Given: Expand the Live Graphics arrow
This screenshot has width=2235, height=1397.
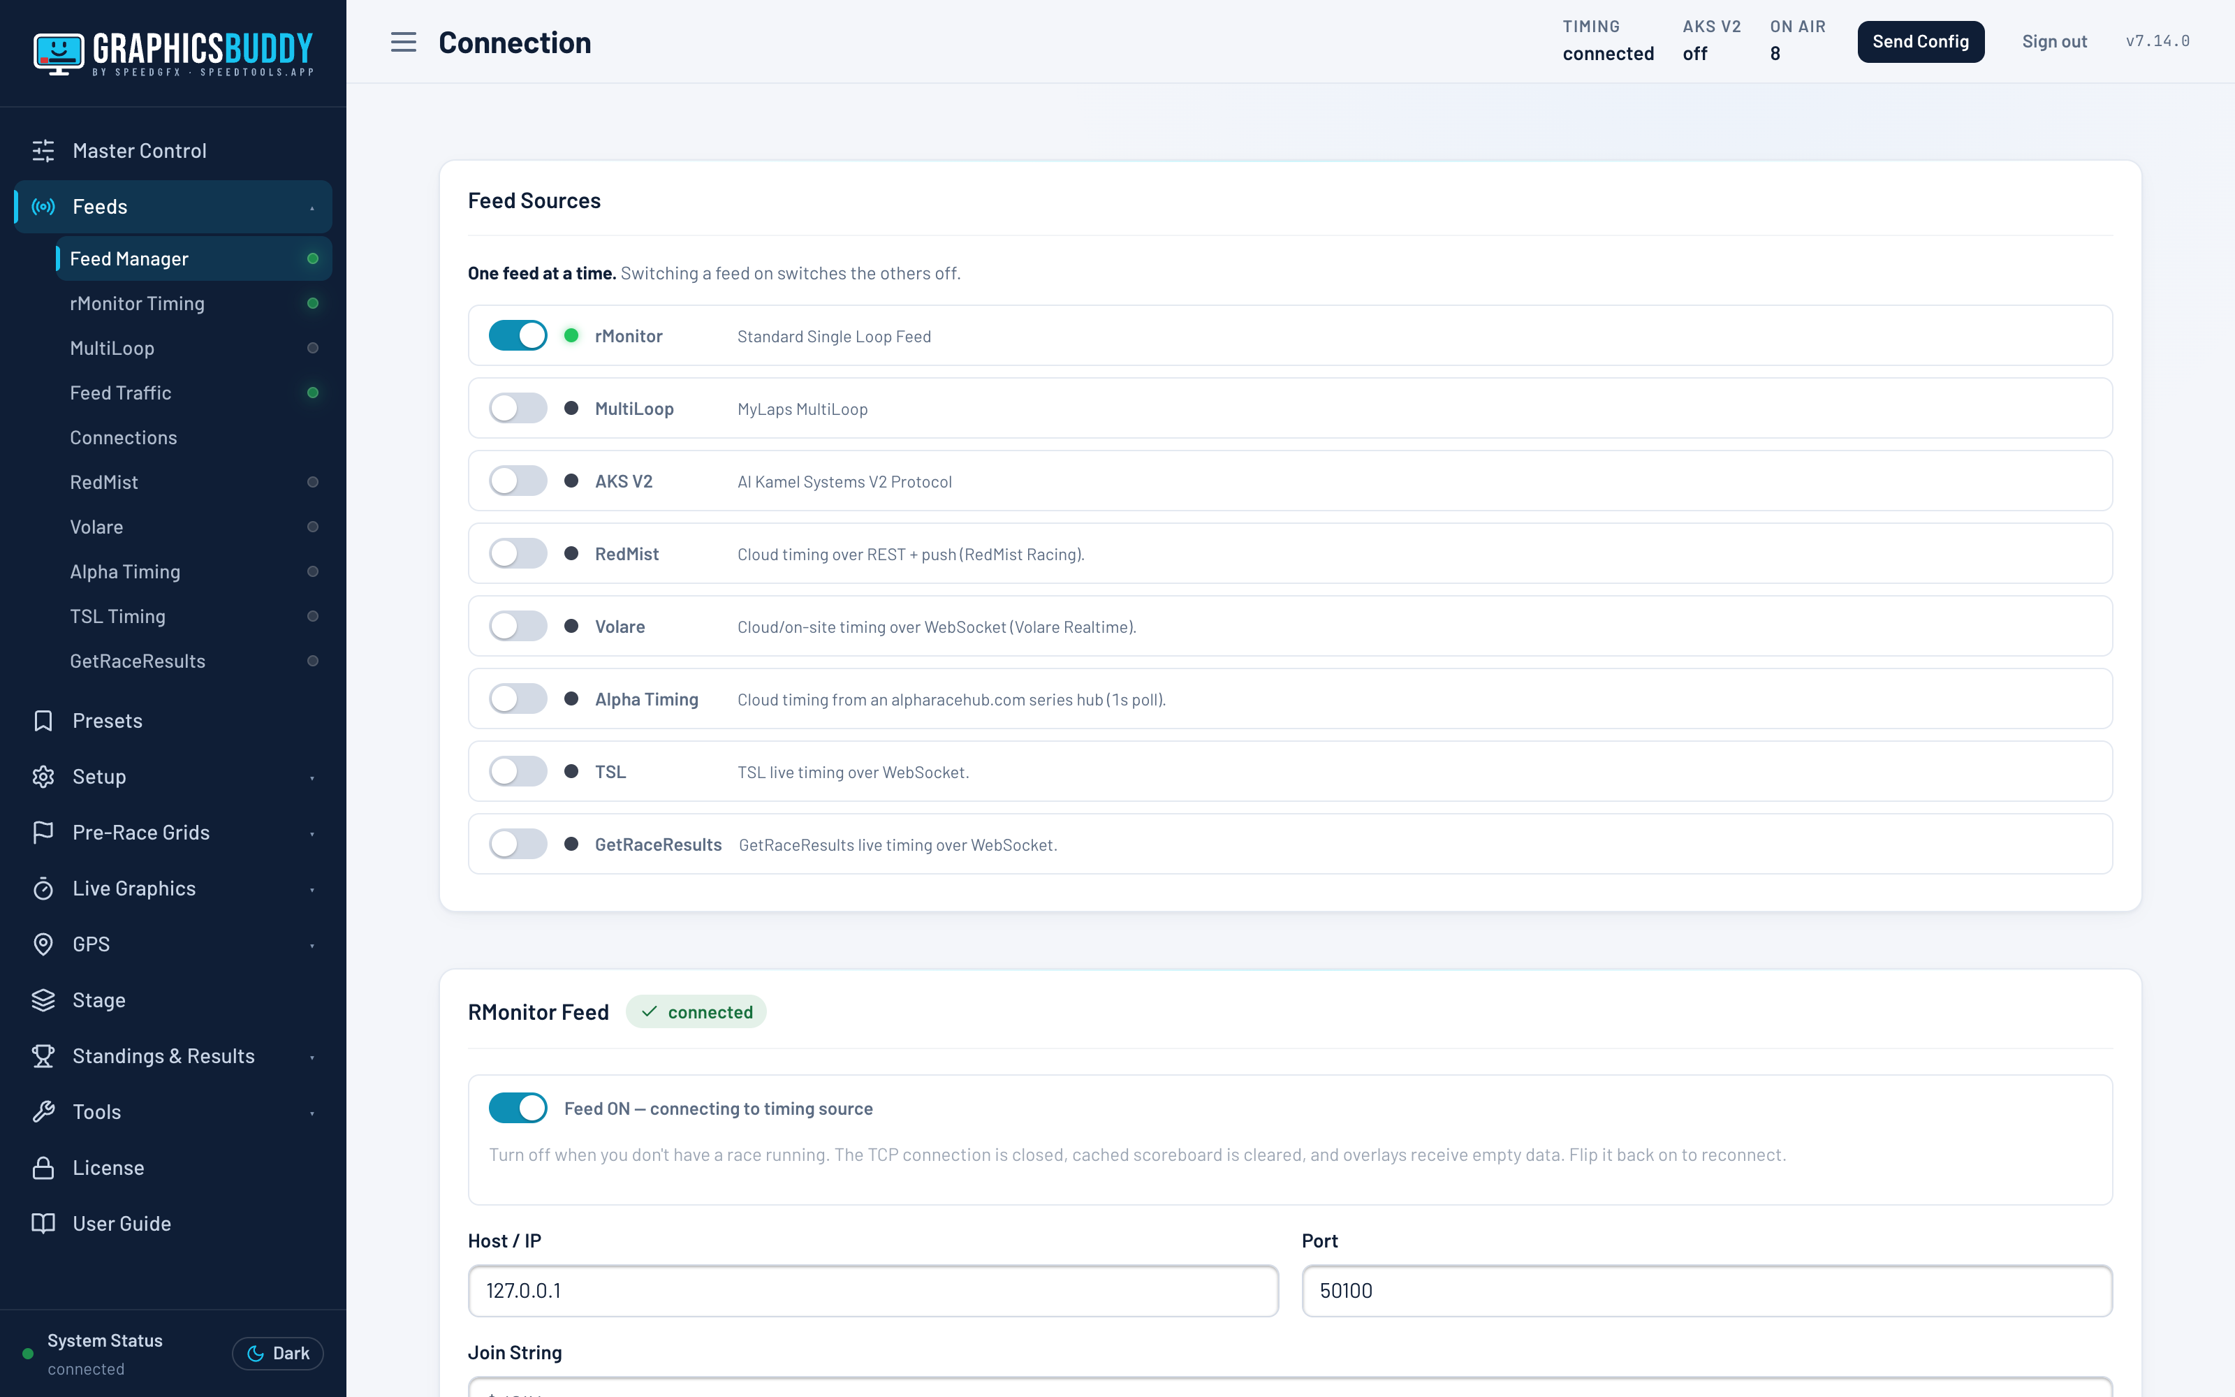Looking at the screenshot, I should click(312, 890).
